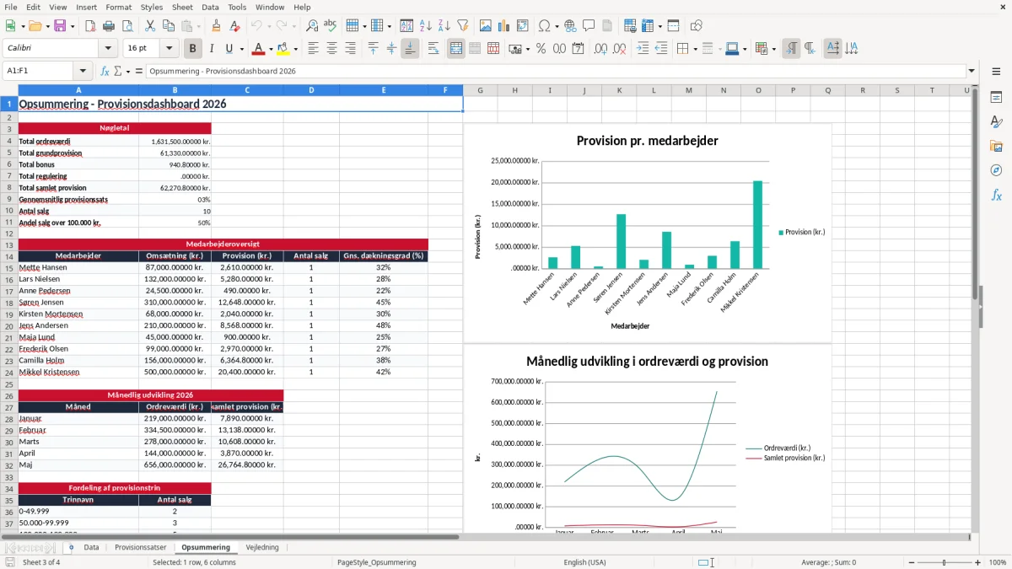
Task: Expand the Name Box dropdown
Action: (83, 71)
